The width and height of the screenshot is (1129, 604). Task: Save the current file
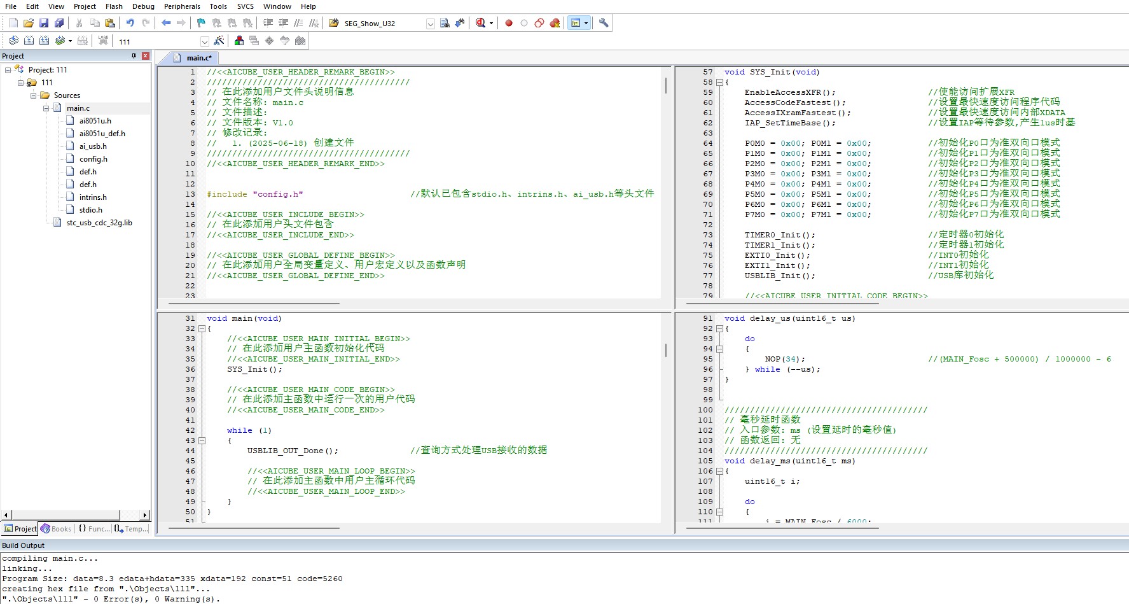coord(44,23)
